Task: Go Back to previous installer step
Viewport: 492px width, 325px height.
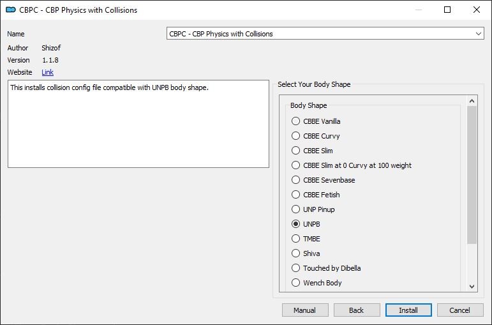Action: tap(357, 310)
